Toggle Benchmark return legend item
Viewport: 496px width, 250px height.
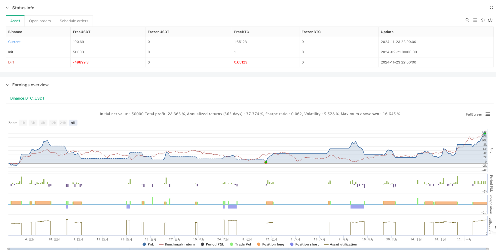coord(177,244)
